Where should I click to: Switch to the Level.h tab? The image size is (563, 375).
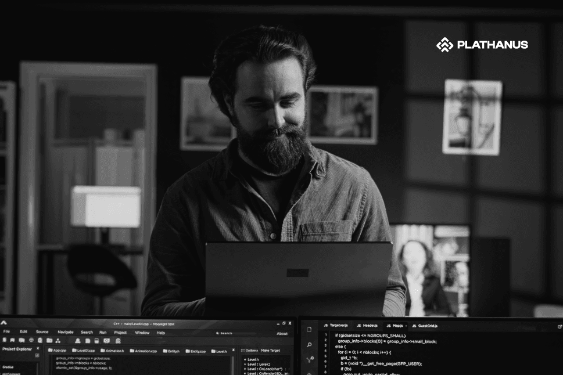tap(219, 351)
